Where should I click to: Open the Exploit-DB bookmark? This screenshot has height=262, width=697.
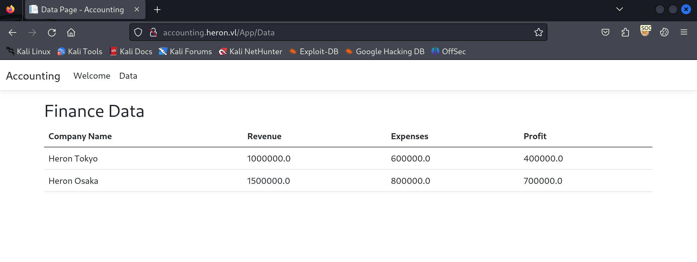(x=314, y=51)
